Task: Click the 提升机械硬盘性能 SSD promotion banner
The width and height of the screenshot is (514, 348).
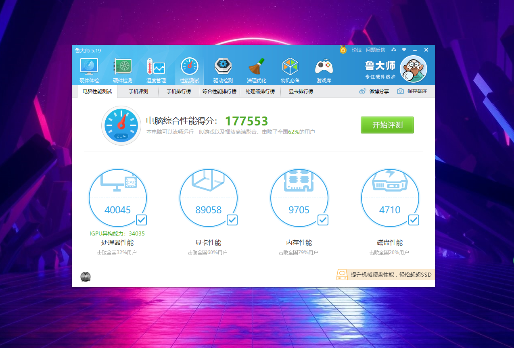Action: point(385,275)
